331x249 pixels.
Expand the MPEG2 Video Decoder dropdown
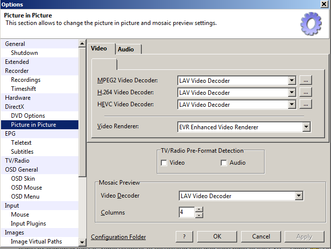pyautogui.click(x=292, y=80)
